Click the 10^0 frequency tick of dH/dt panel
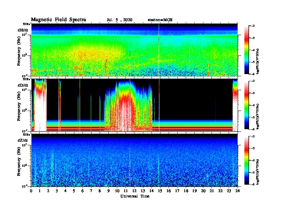 click(x=24, y=55)
